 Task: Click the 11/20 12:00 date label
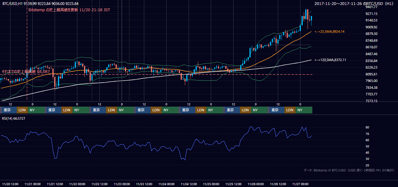pyautogui.click(x=10, y=184)
